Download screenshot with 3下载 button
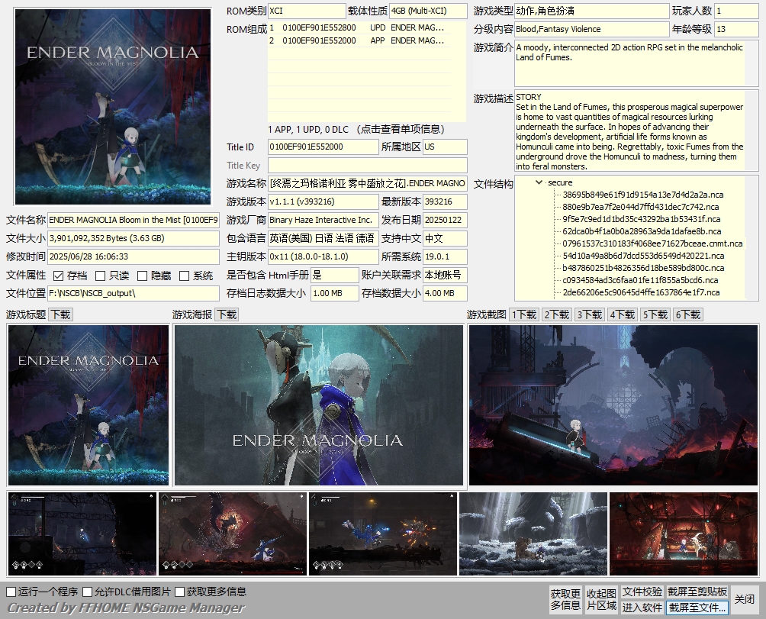This screenshot has height=619, width=766. [590, 314]
